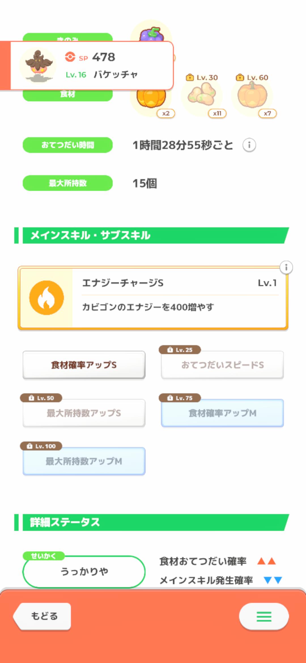Select the 食材確率アップS sub skill

pyautogui.click(x=84, y=365)
